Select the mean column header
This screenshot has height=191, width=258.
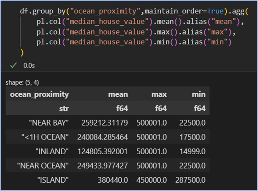click(x=118, y=94)
